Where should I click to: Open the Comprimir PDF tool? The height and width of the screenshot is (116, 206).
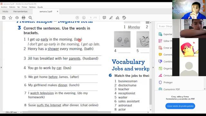(169, 89)
